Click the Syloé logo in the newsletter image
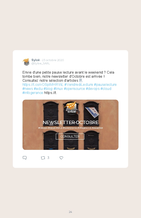This screenshot has width=141, height=218. pos(71,108)
